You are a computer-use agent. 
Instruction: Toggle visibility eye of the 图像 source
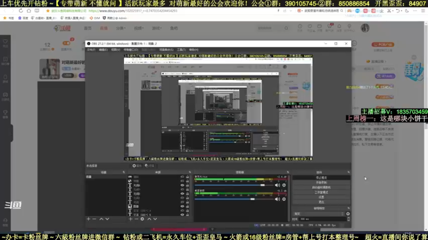[x=182, y=206]
